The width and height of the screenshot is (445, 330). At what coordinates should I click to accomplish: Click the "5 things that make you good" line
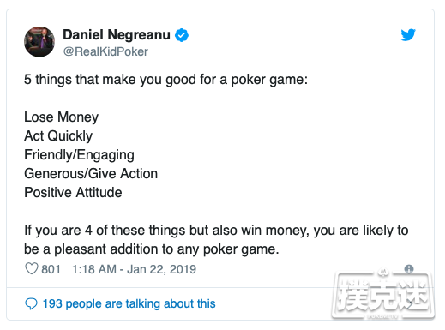click(165, 80)
